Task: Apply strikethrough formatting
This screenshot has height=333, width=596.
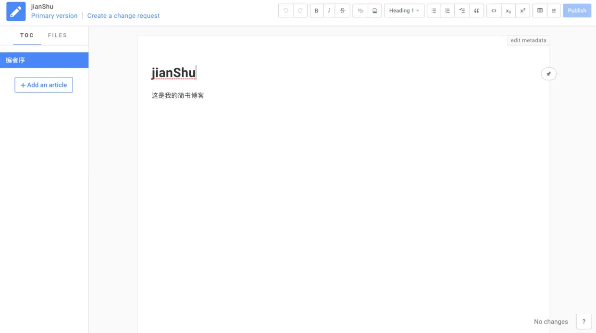Action: 342,11
